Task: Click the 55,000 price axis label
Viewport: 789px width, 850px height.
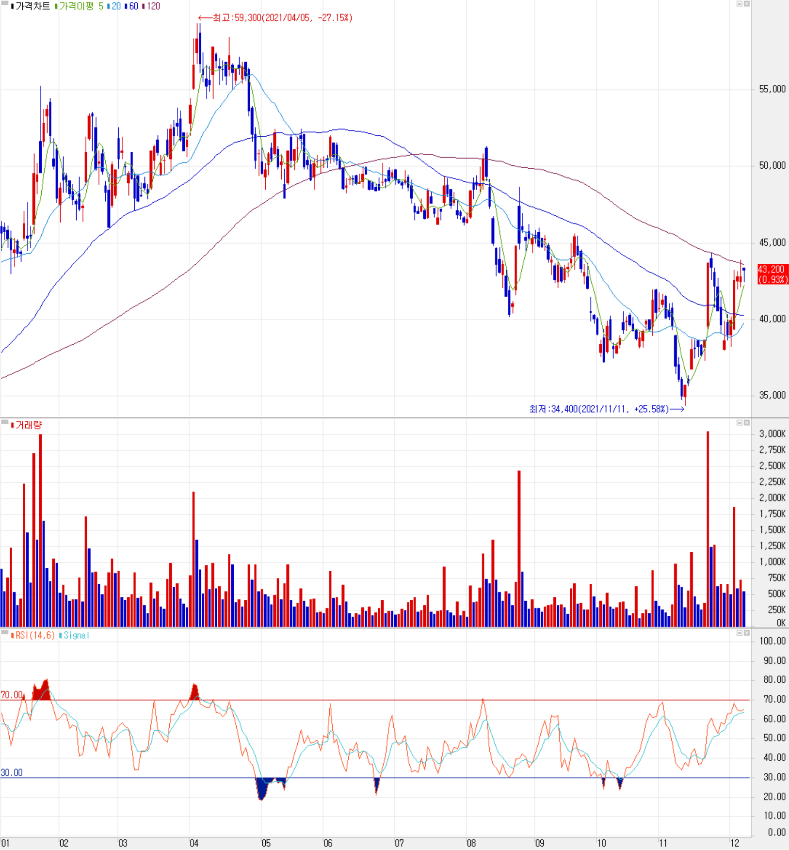Action: click(x=772, y=89)
